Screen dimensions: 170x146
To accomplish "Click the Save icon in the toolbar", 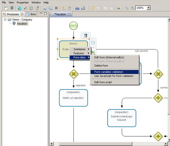I will point(45,8).
